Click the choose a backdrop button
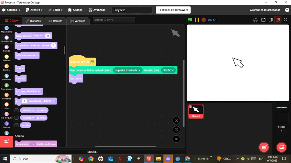The image size is (291, 163). [x=282, y=147]
